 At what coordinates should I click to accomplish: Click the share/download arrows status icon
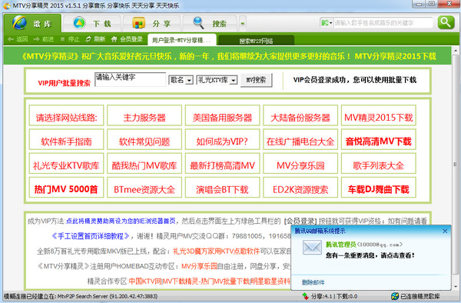(x=305, y=296)
